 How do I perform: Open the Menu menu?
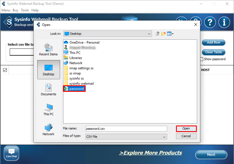coord(6,10)
